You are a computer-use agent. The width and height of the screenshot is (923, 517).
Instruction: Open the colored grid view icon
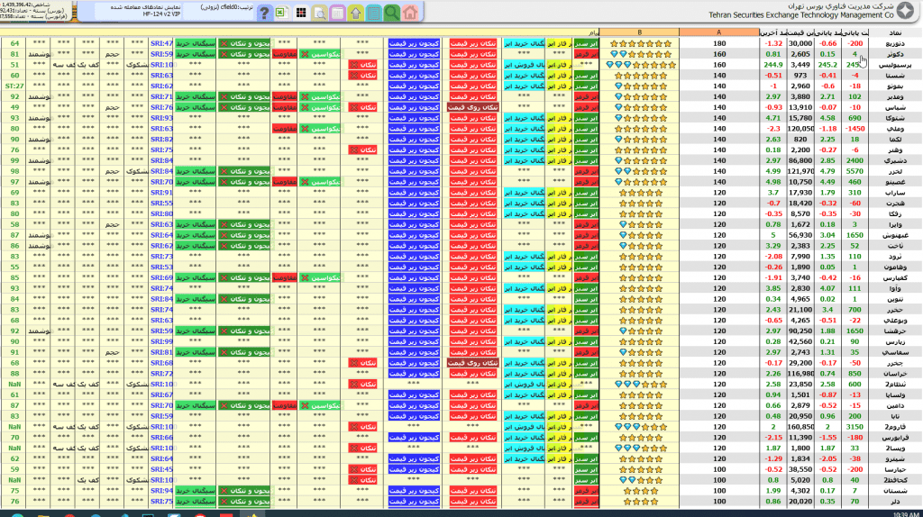click(301, 13)
